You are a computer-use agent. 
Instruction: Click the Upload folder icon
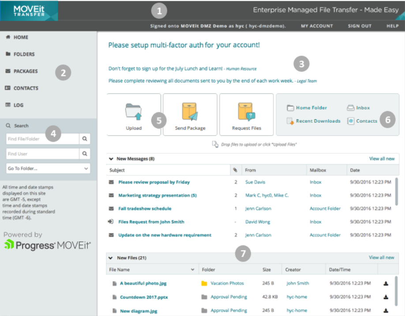coord(134,112)
